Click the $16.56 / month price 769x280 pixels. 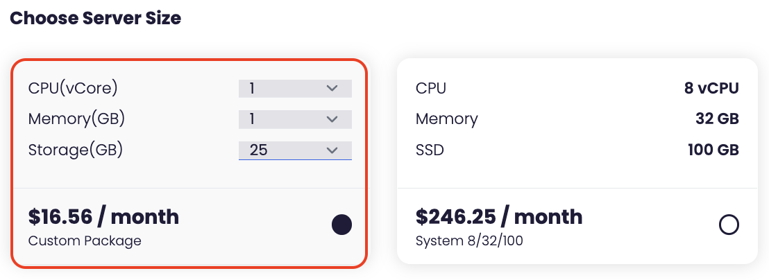(103, 217)
